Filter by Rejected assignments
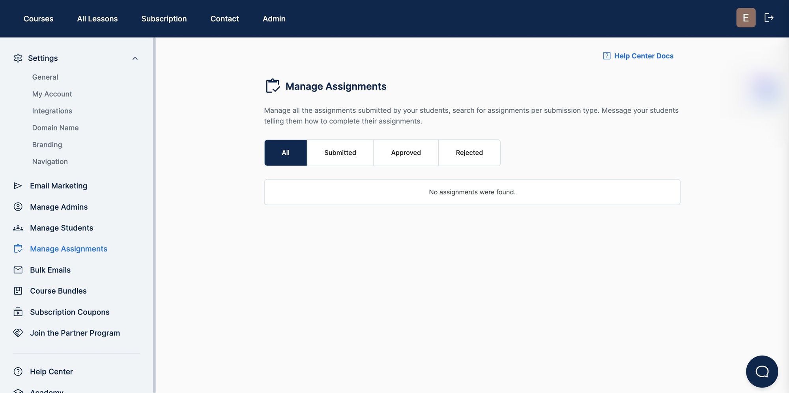Image resolution: width=789 pixels, height=393 pixels. (x=469, y=153)
